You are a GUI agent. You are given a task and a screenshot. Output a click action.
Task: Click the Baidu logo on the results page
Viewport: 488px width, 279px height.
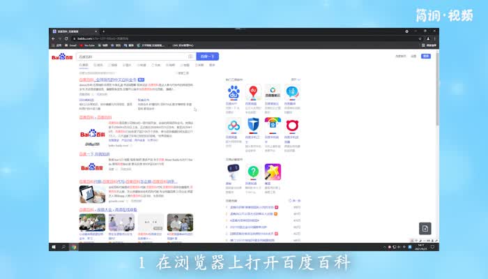[63, 56]
